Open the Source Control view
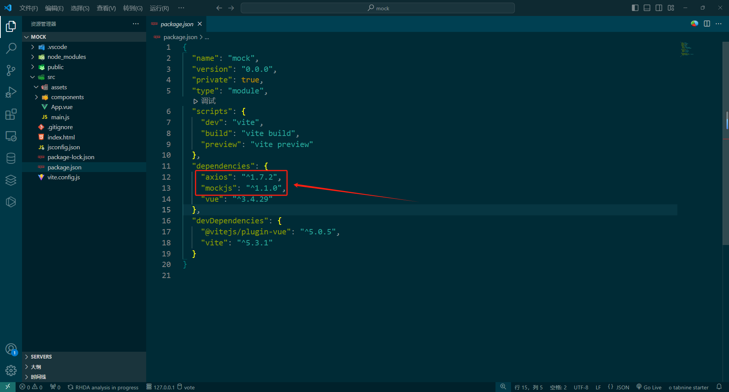The height and width of the screenshot is (392, 729). point(11,70)
